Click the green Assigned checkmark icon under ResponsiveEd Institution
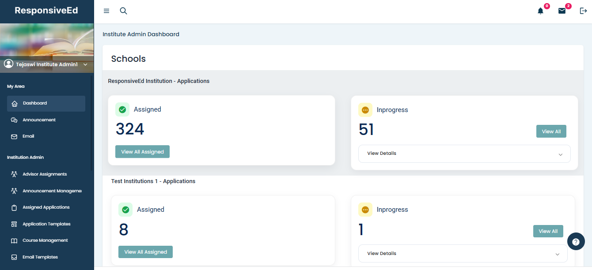592x270 pixels. click(x=122, y=109)
